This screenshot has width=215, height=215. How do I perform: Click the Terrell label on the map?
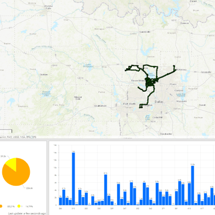click(x=202, y=105)
